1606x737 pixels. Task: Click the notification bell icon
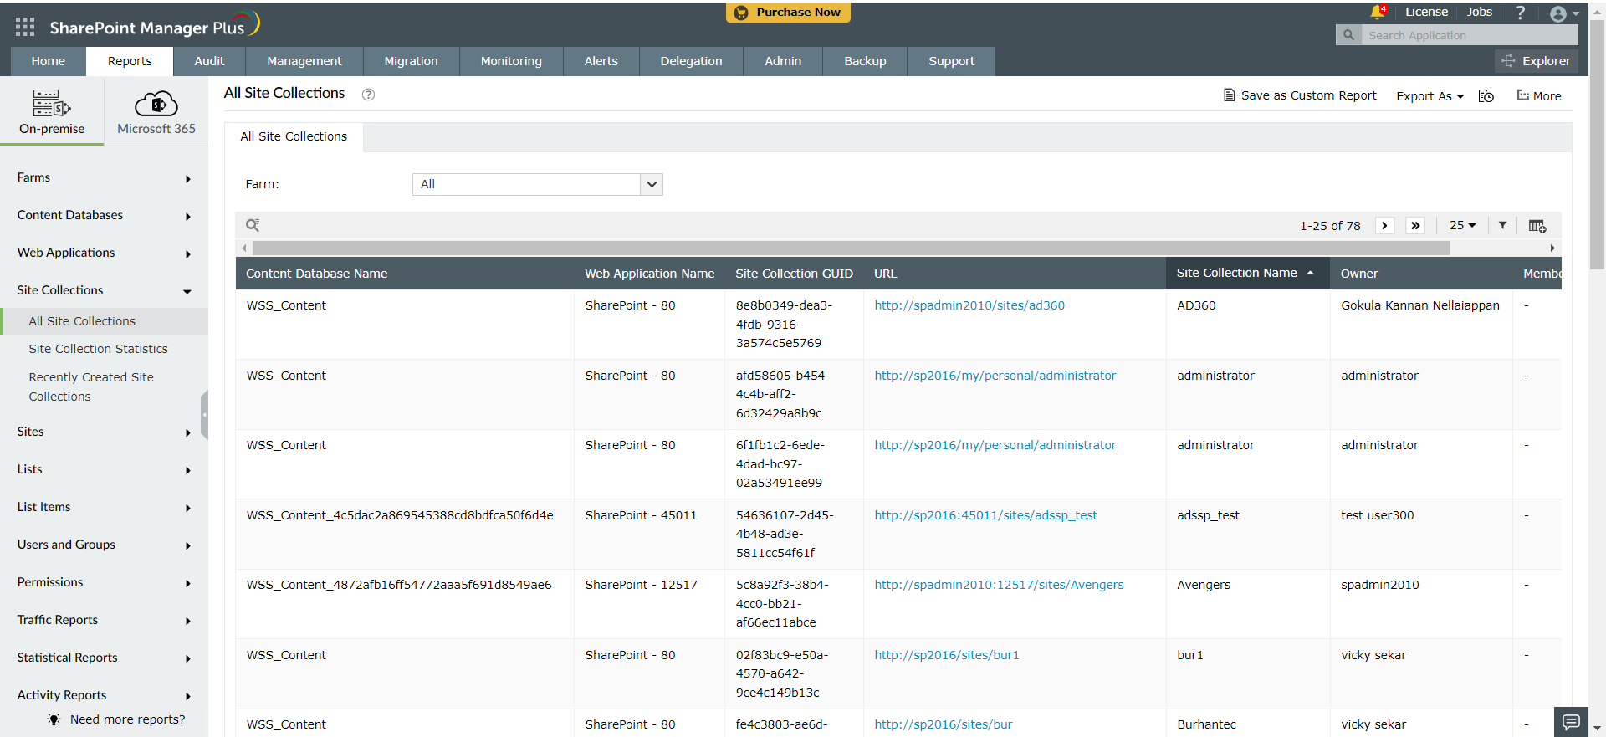1377,13
